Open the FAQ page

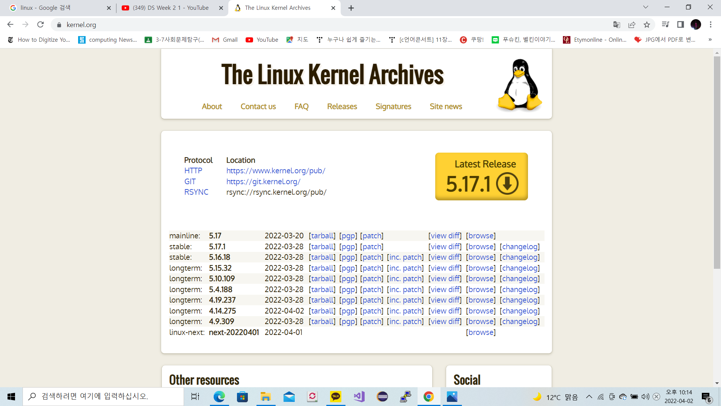pyautogui.click(x=302, y=106)
